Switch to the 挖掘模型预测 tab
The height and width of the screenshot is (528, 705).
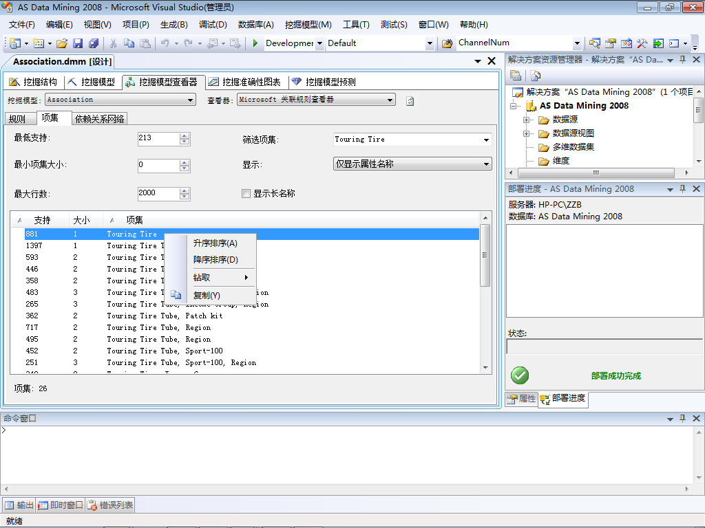tap(324, 82)
